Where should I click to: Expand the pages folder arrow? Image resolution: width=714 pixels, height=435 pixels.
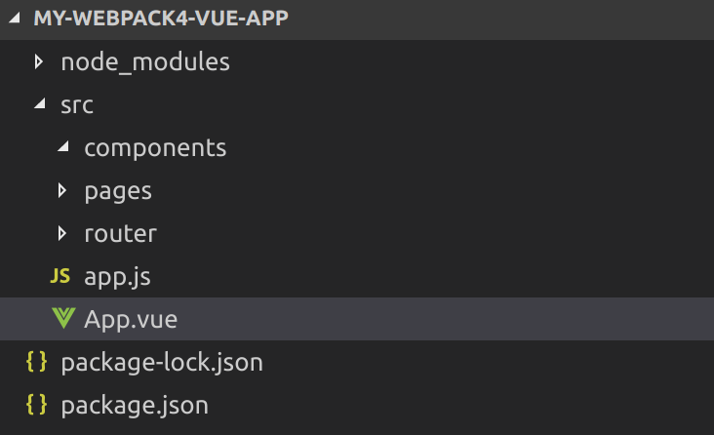[62, 190]
